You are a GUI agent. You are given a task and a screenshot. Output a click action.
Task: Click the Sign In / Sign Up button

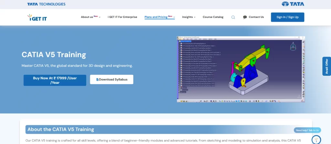[287, 17]
